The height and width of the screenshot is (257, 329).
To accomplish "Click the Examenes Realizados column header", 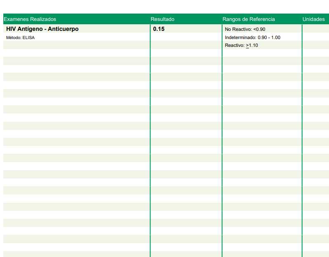I will coord(30,19).
